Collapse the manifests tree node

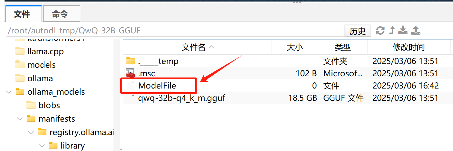coord(20,119)
